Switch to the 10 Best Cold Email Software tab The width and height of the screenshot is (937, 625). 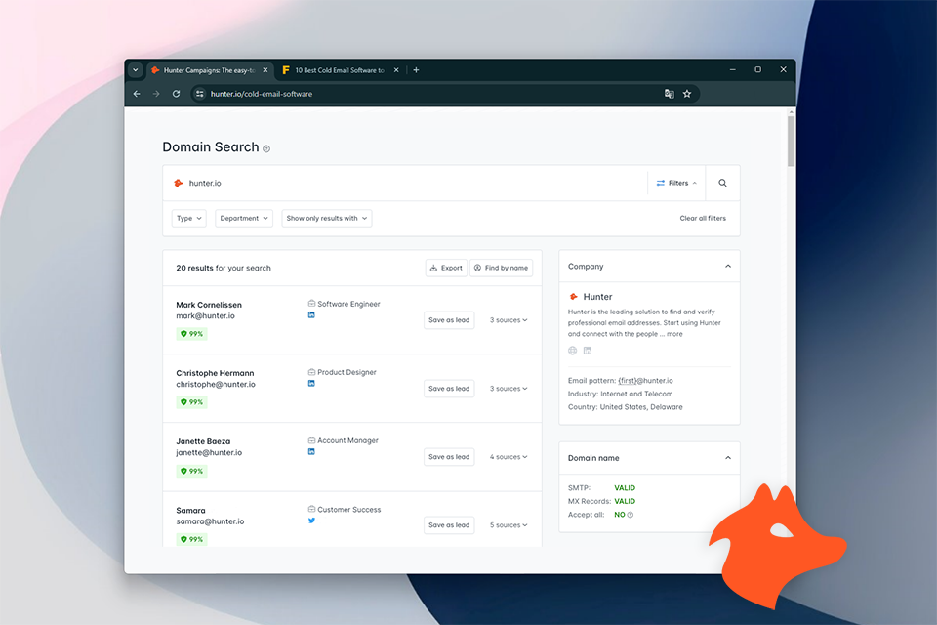coord(340,70)
